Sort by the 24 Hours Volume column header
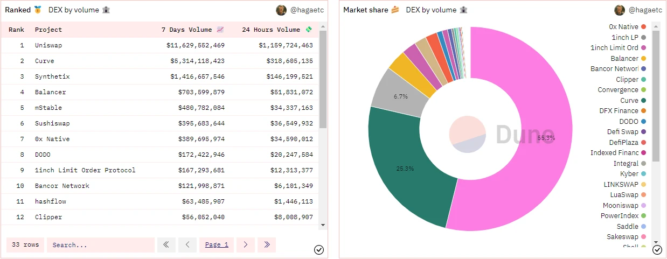This screenshot has height=259, width=667. (276, 30)
